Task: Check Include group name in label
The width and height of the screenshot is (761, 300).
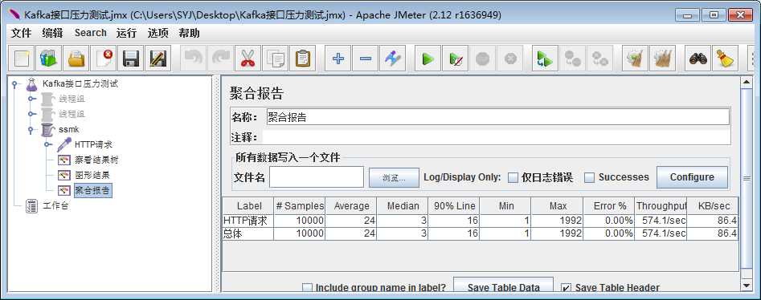Action: click(x=307, y=287)
